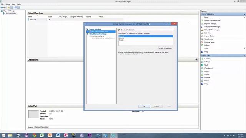This screenshot has width=246, height=138.
Task: Click the Edit Disk action icon
Action: (x=202, y=33)
